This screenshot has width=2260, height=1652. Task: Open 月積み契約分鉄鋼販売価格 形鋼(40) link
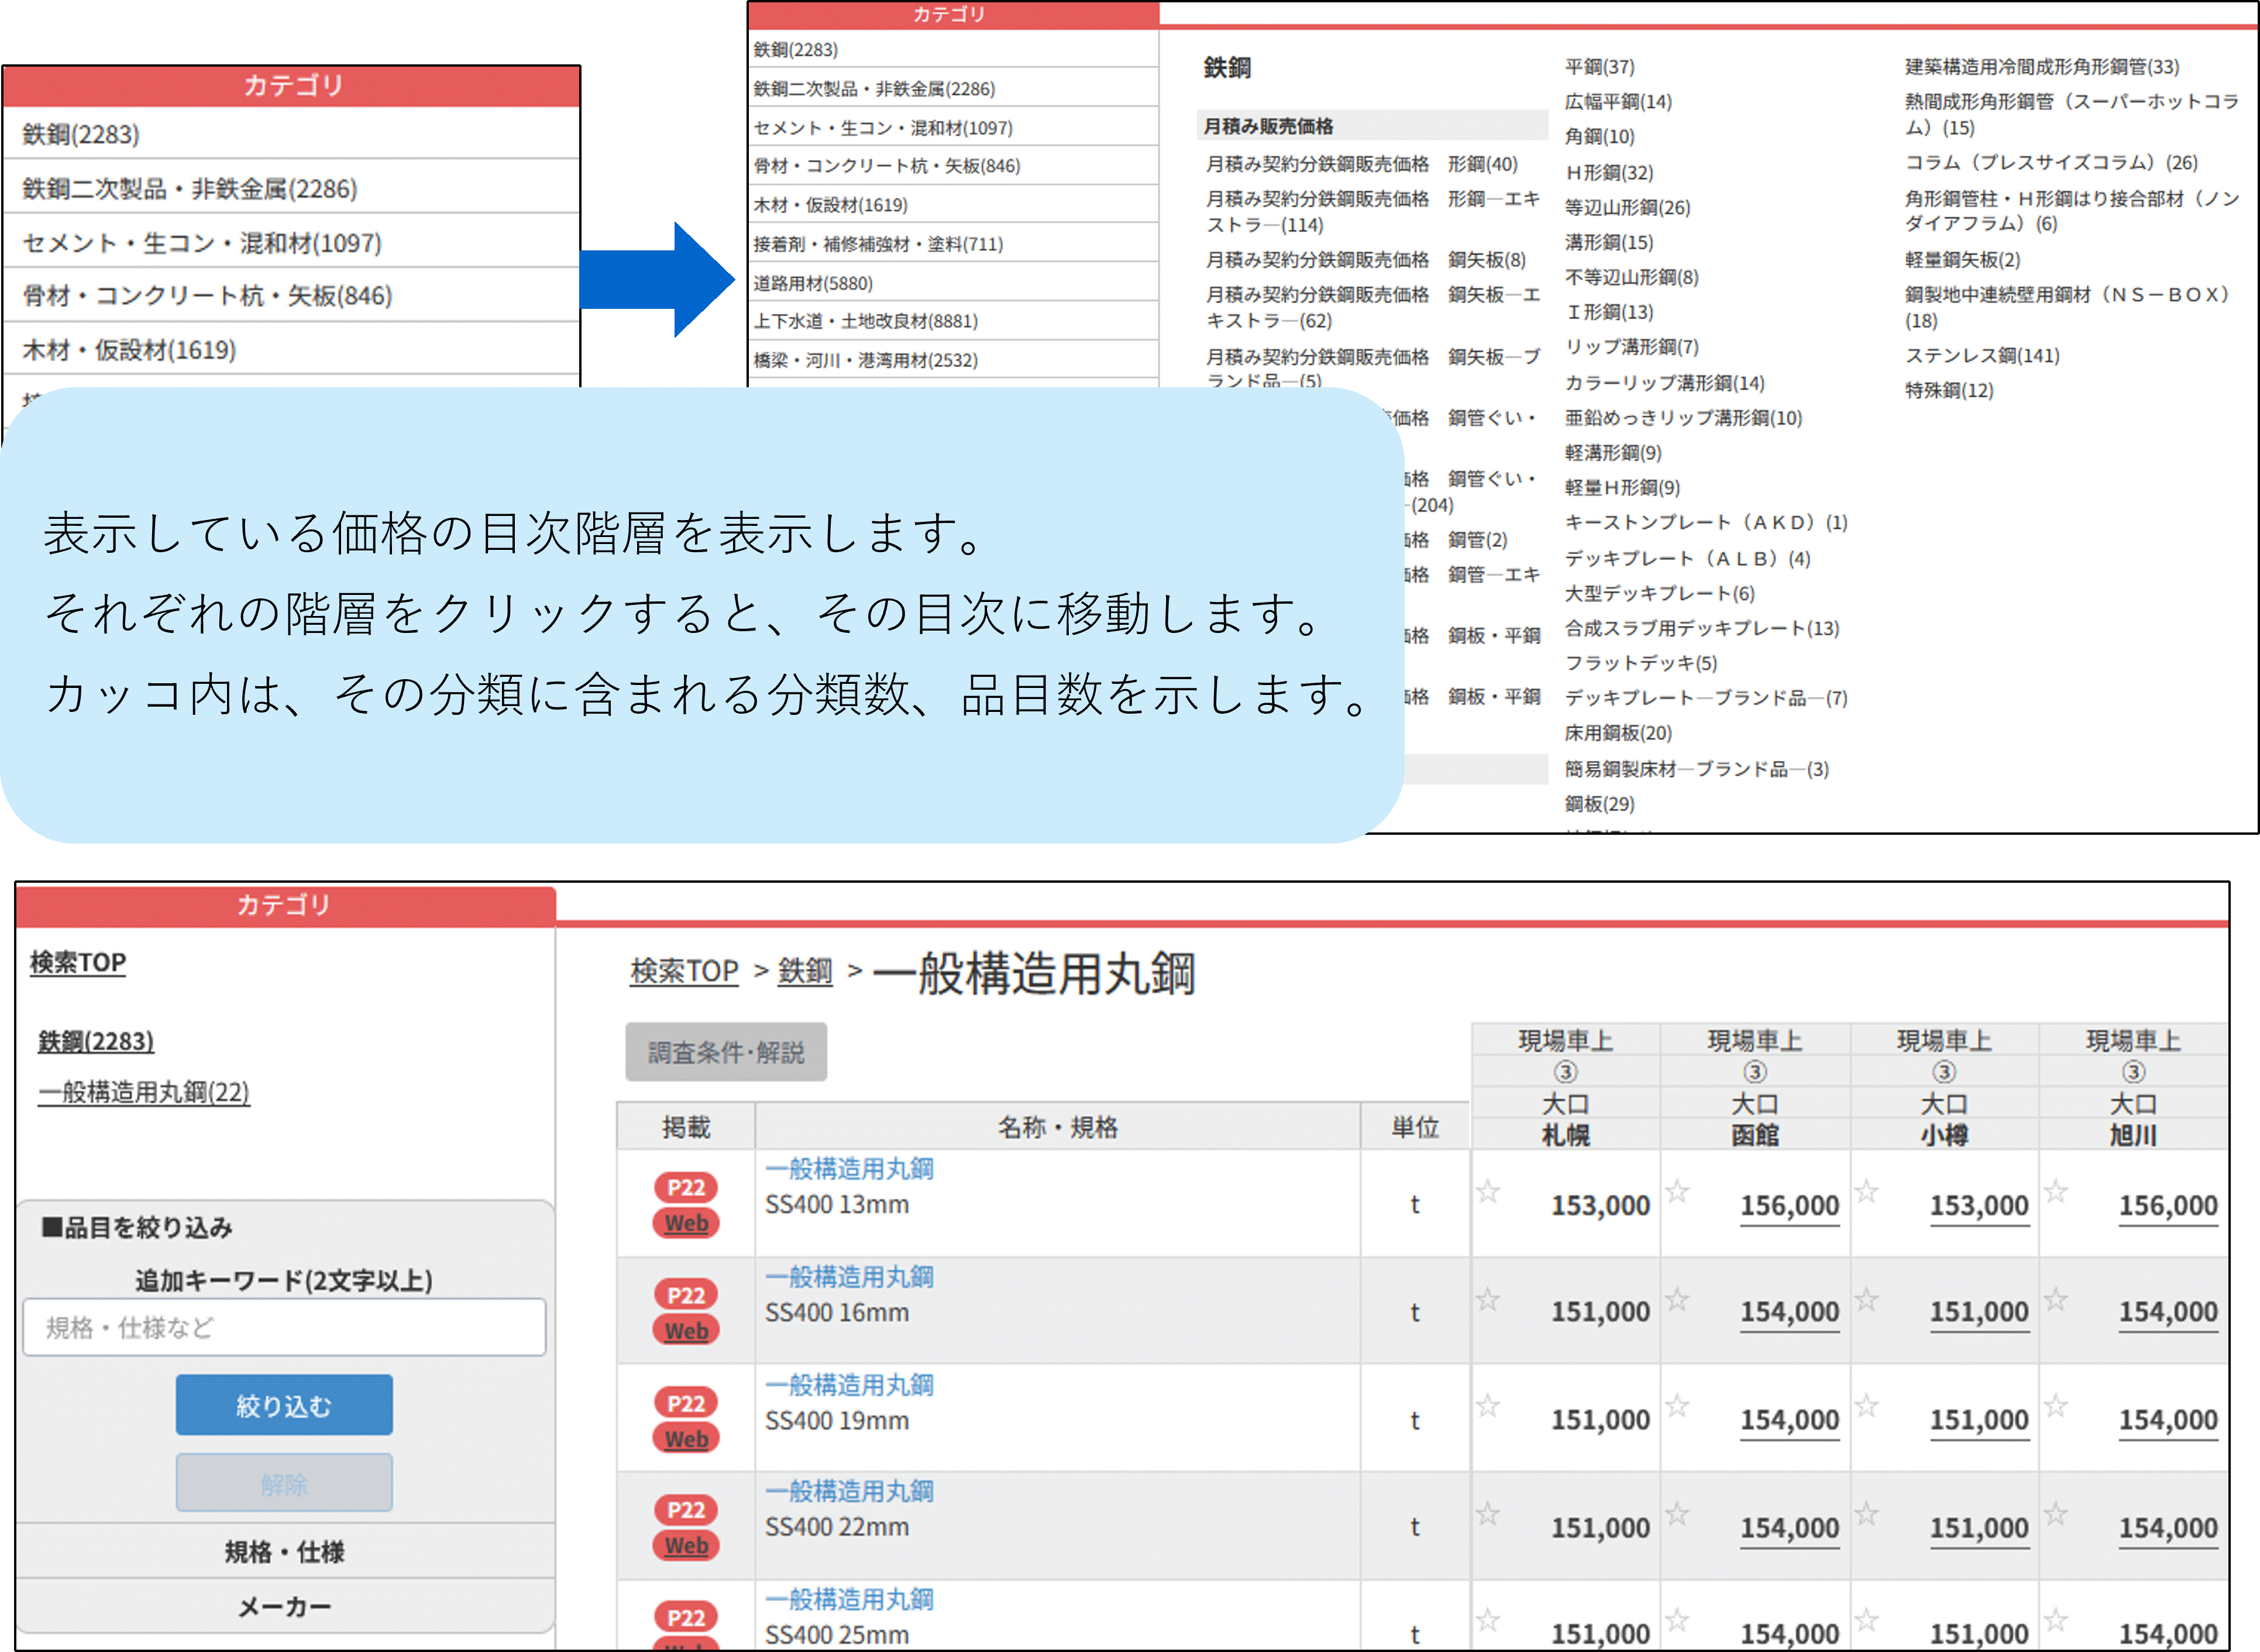coord(1362,164)
